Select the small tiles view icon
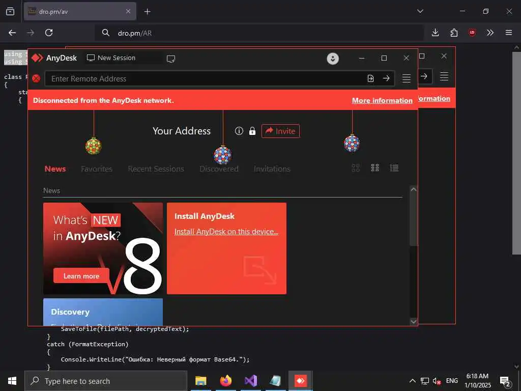This screenshot has height=391, width=521. tap(375, 168)
